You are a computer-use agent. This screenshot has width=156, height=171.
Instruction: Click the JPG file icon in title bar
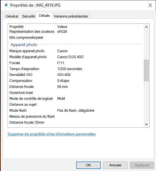[6, 5]
